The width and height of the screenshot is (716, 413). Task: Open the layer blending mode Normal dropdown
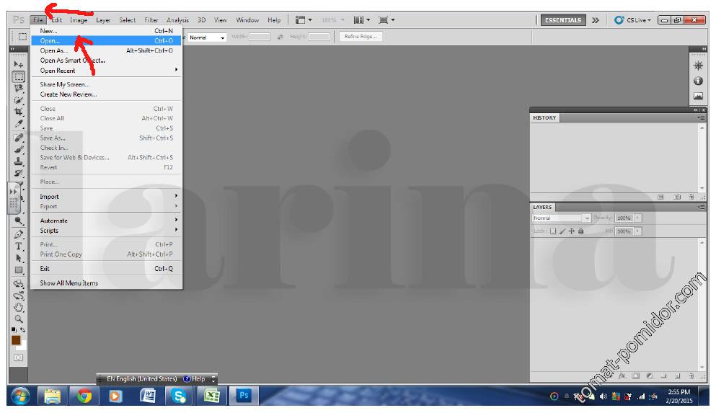[x=561, y=218]
